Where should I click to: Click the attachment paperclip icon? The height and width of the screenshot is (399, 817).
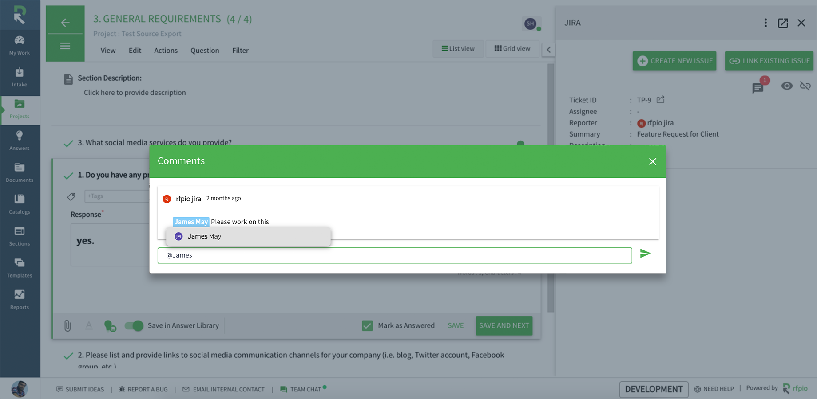point(67,326)
